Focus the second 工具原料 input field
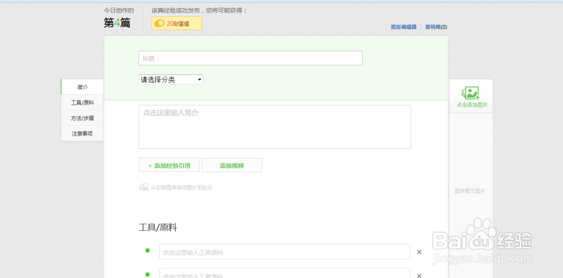563x278 pixels. 285,273
